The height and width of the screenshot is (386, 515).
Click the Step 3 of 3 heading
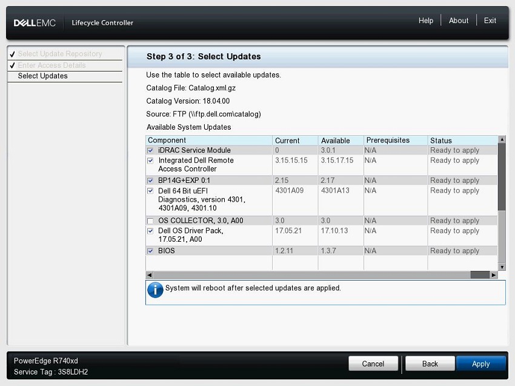coord(204,56)
